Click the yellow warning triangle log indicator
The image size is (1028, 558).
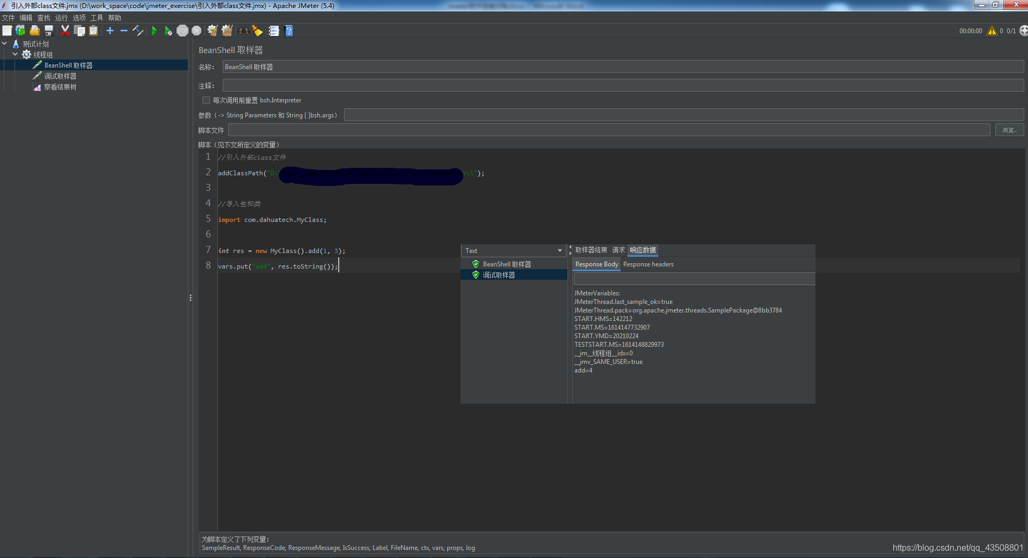(x=992, y=31)
